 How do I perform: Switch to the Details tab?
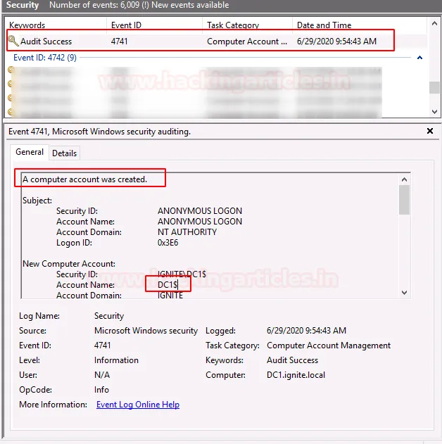click(65, 153)
